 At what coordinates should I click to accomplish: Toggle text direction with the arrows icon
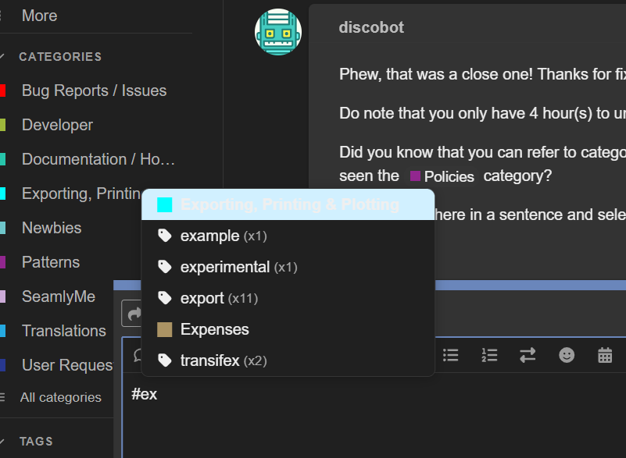528,355
